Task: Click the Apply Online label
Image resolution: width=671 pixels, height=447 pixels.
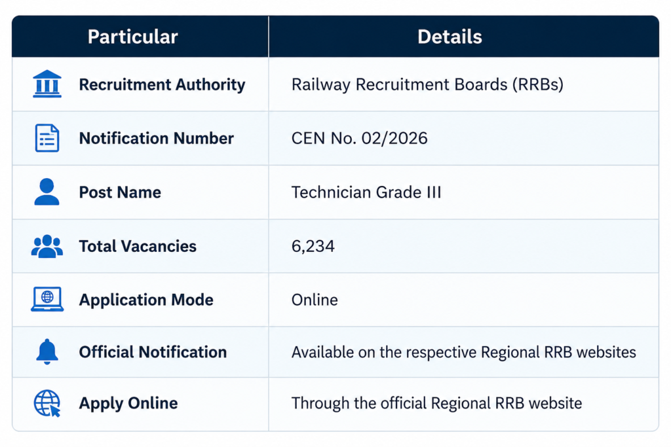Action: coord(128,403)
